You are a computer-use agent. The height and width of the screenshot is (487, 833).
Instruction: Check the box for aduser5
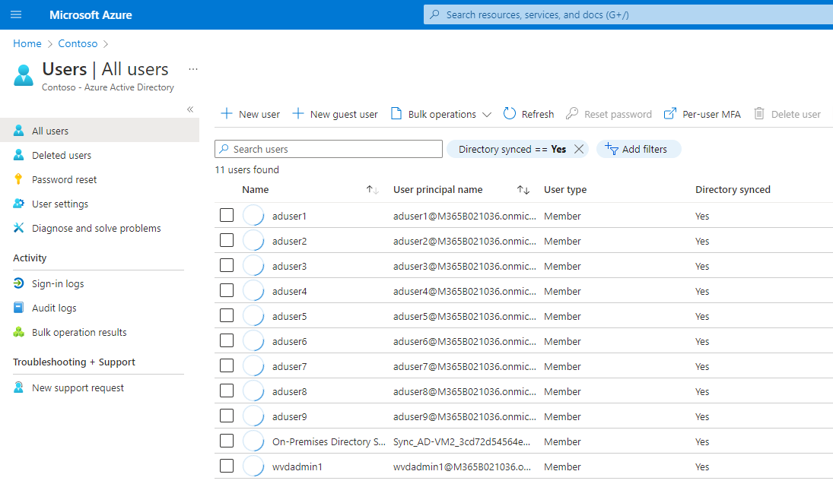tap(227, 315)
